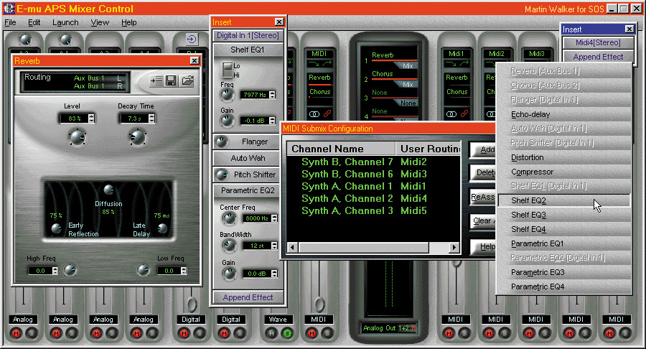The image size is (646, 349).
Task: Click the Parametric EQ2 Center Freq knob
Action: tap(229, 218)
